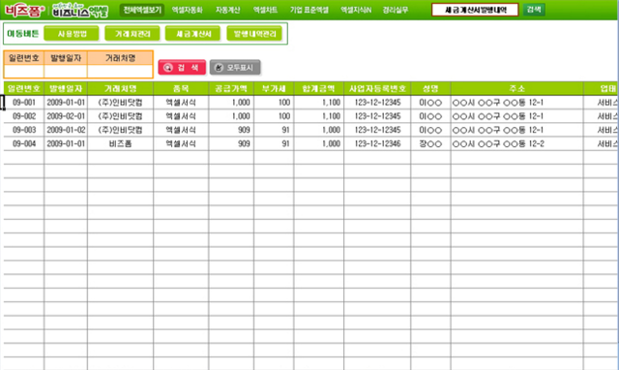Click the orange 거래처명 filter header
This screenshot has width=619, height=370.
[120, 58]
